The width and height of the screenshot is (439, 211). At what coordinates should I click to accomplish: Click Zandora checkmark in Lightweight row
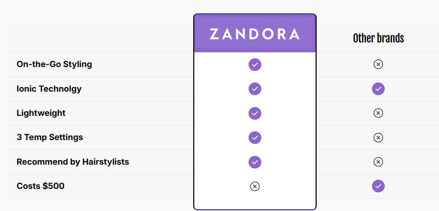[x=255, y=113]
